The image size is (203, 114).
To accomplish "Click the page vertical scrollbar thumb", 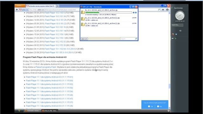I will pos(169,86).
